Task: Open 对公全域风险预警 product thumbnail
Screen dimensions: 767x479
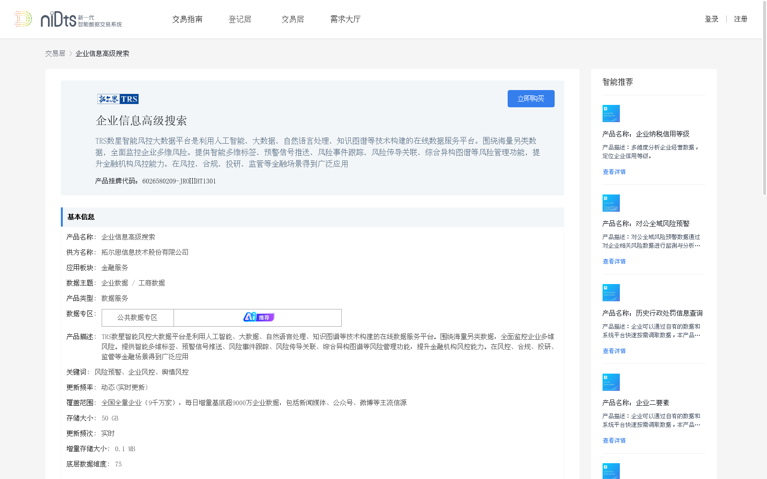Action: coord(611,203)
